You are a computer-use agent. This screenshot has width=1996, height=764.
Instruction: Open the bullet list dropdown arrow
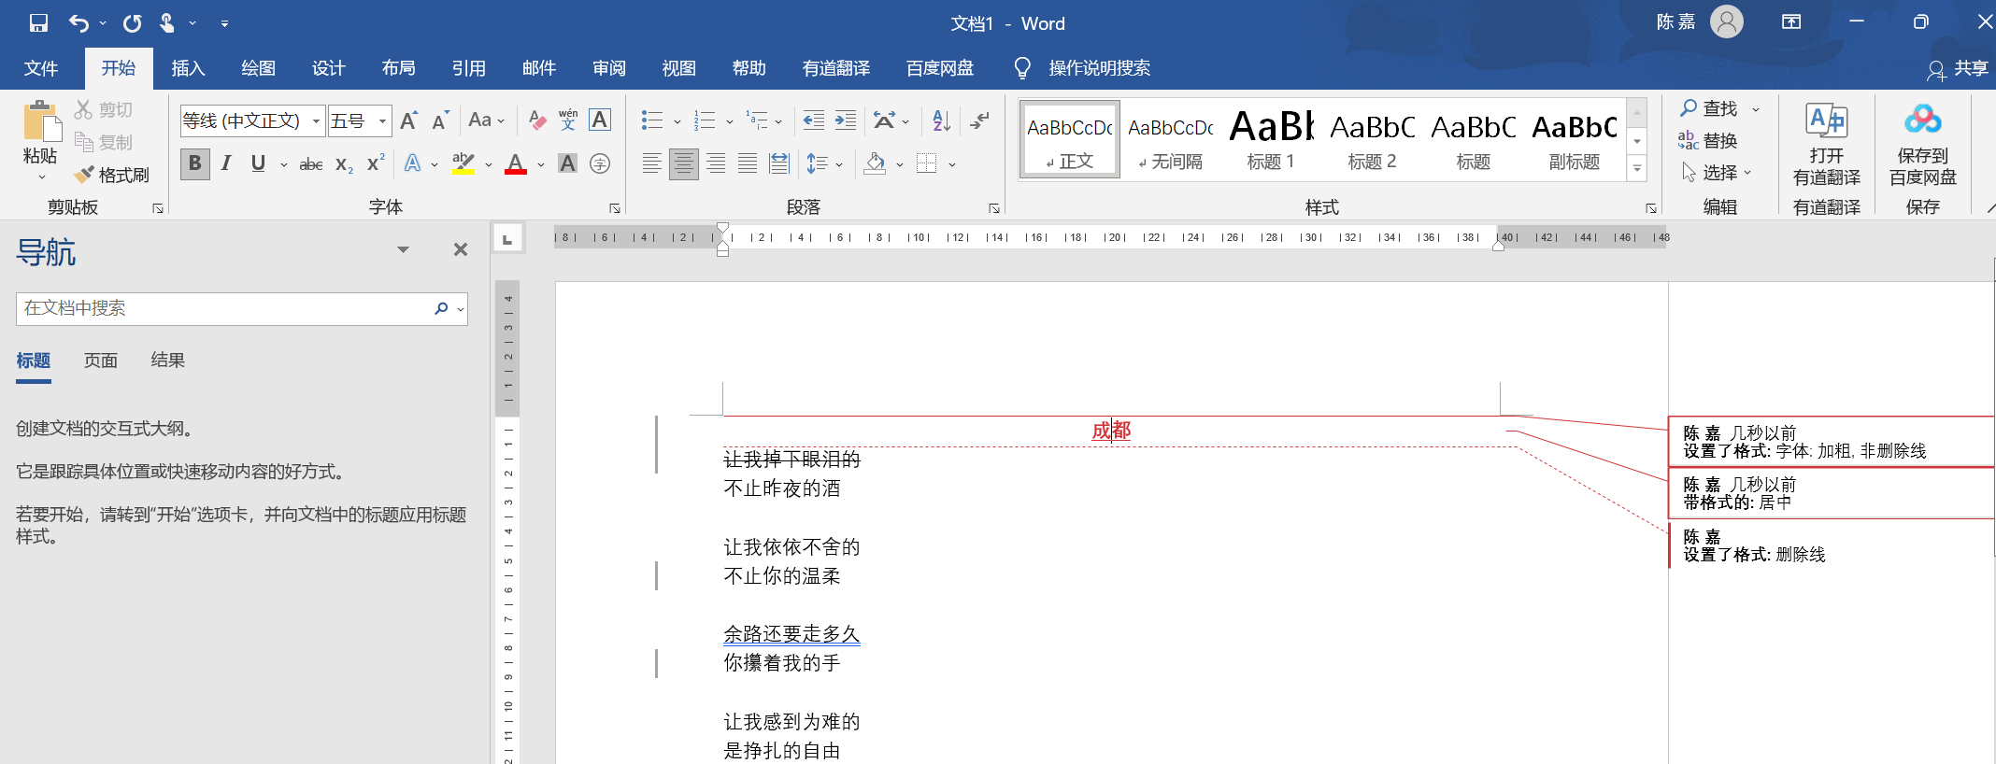coord(677,121)
